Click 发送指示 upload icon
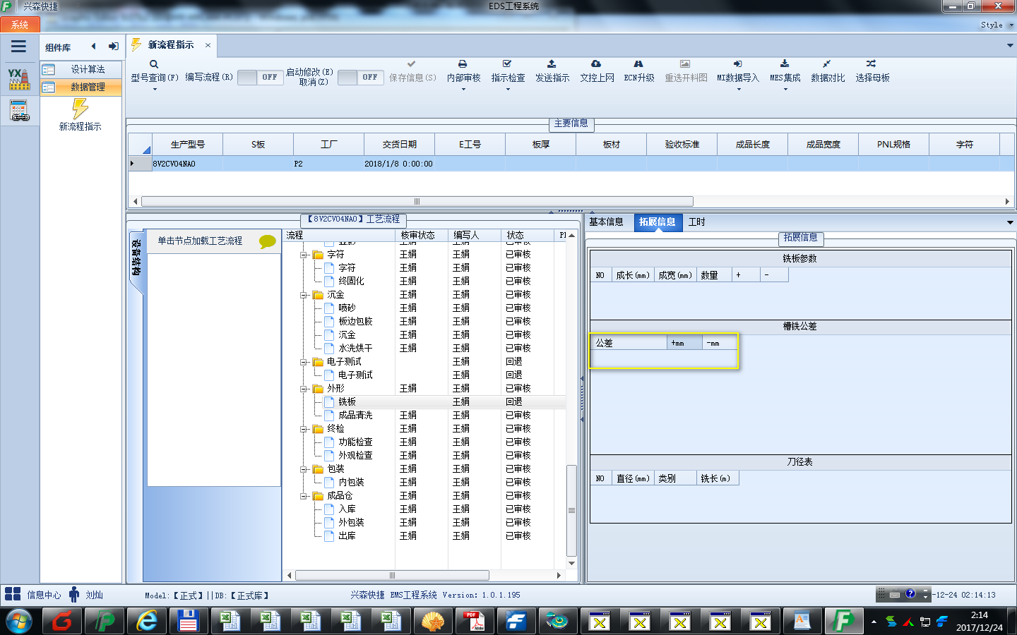Image resolution: width=1017 pixels, height=635 pixels. (x=552, y=64)
